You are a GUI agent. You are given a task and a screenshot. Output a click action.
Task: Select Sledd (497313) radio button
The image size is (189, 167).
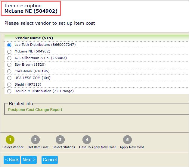(x=9, y=85)
